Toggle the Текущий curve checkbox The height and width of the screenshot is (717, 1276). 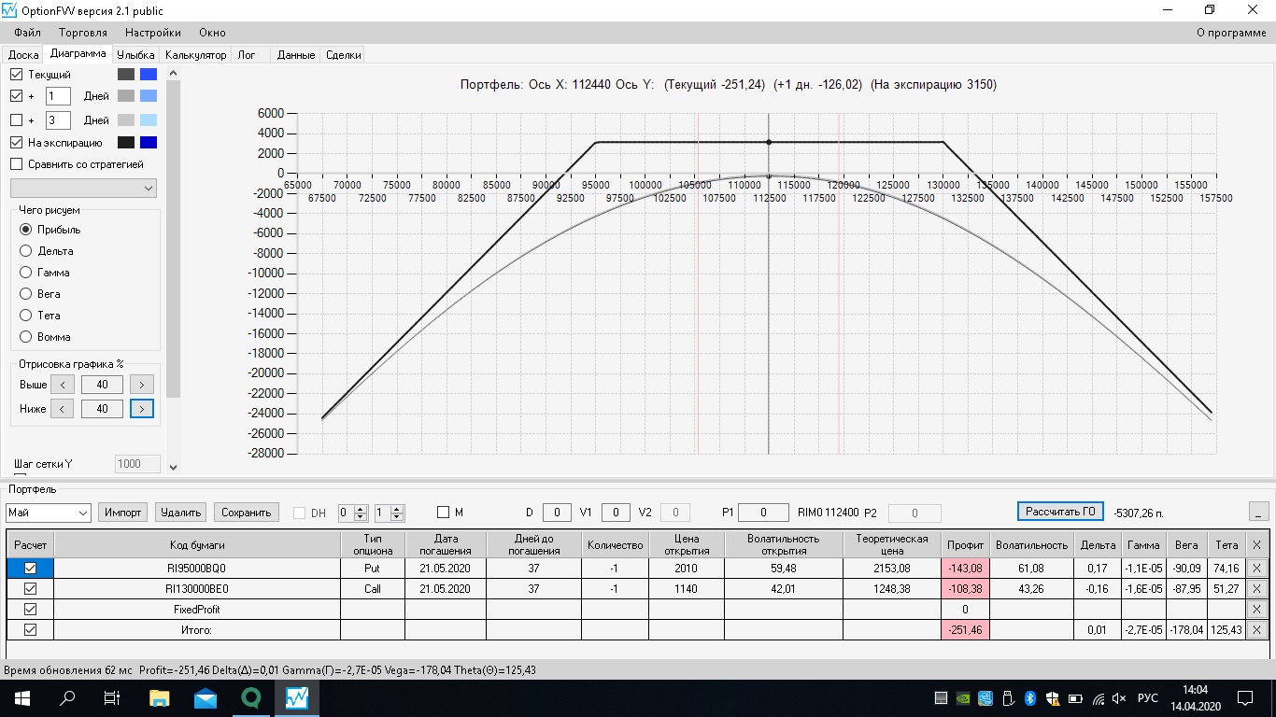click(x=17, y=75)
